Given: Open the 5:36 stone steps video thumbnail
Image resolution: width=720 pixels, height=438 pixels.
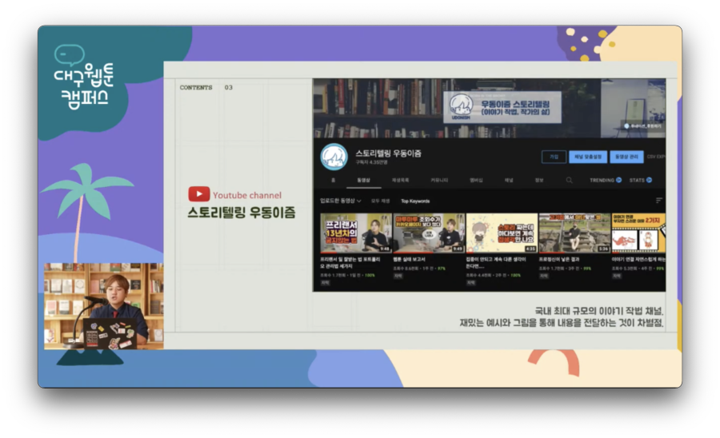Looking at the screenshot, I should pyautogui.click(x=574, y=233).
